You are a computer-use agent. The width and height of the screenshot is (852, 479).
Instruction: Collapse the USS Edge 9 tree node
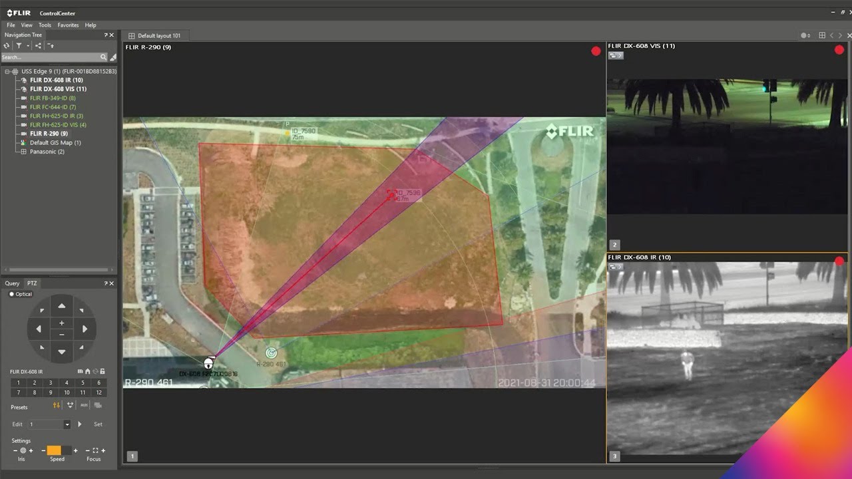[x=7, y=71]
